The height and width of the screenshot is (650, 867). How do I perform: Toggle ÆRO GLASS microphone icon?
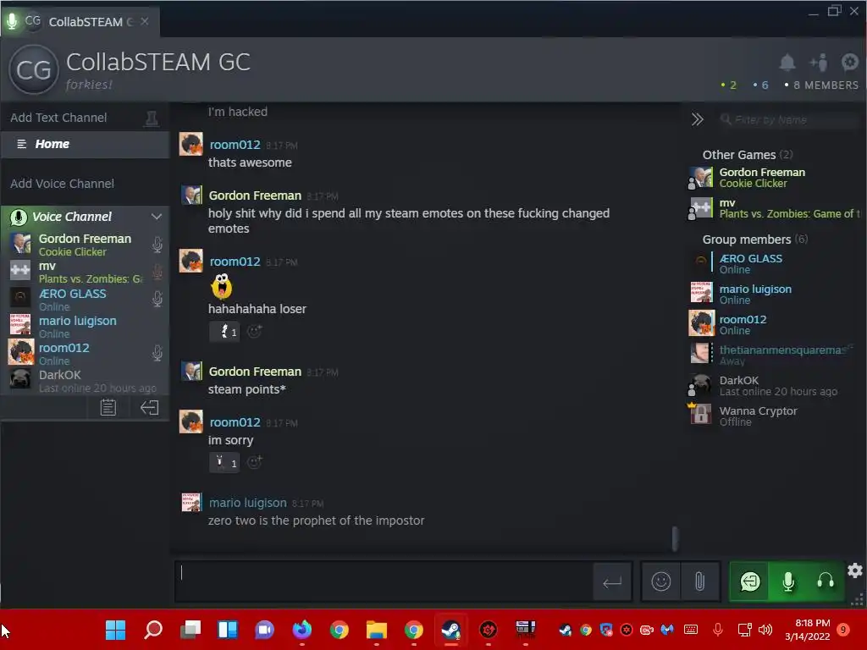[157, 299]
